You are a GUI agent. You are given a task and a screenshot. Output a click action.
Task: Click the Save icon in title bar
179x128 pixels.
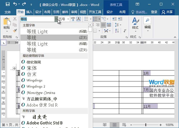8,4
